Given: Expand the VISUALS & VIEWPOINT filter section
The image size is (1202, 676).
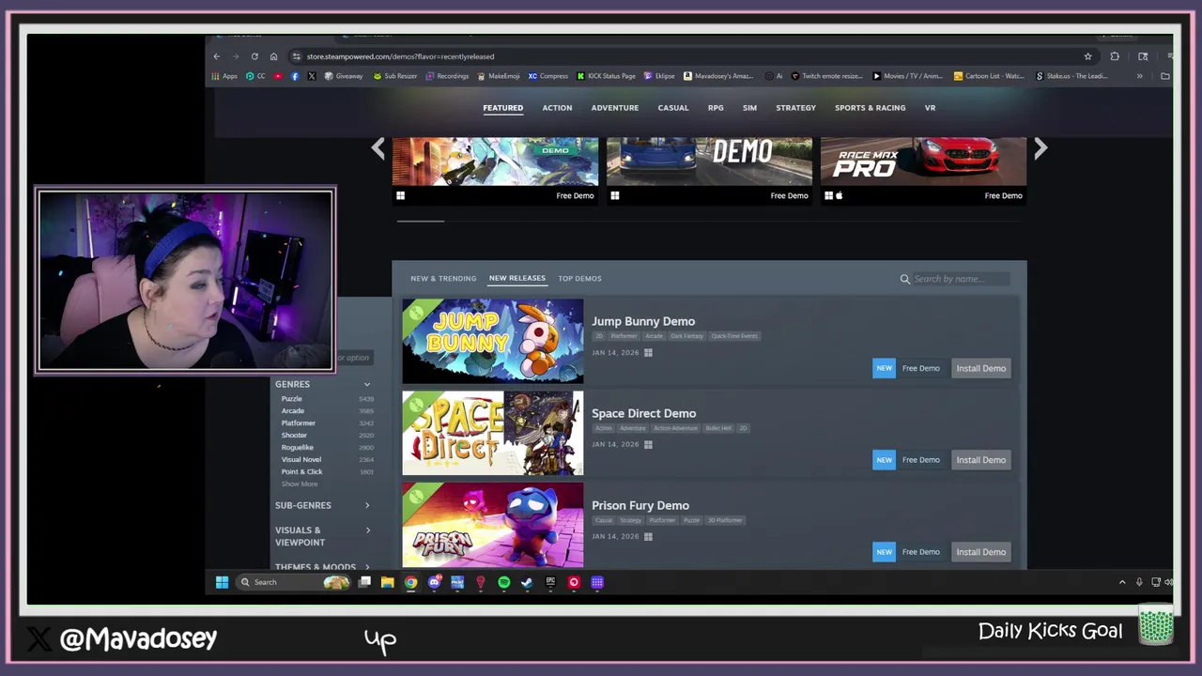Looking at the screenshot, I should click(x=322, y=536).
